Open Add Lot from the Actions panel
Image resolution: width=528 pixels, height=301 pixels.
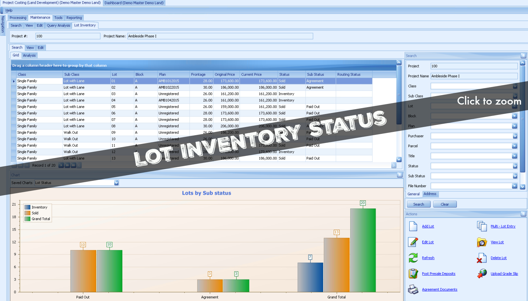click(x=428, y=226)
